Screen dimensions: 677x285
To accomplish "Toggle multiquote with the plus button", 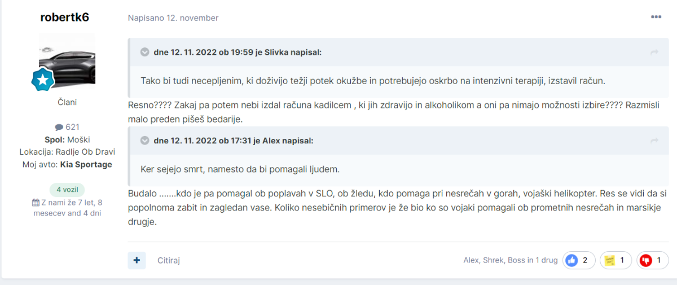I will tap(137, 260).
